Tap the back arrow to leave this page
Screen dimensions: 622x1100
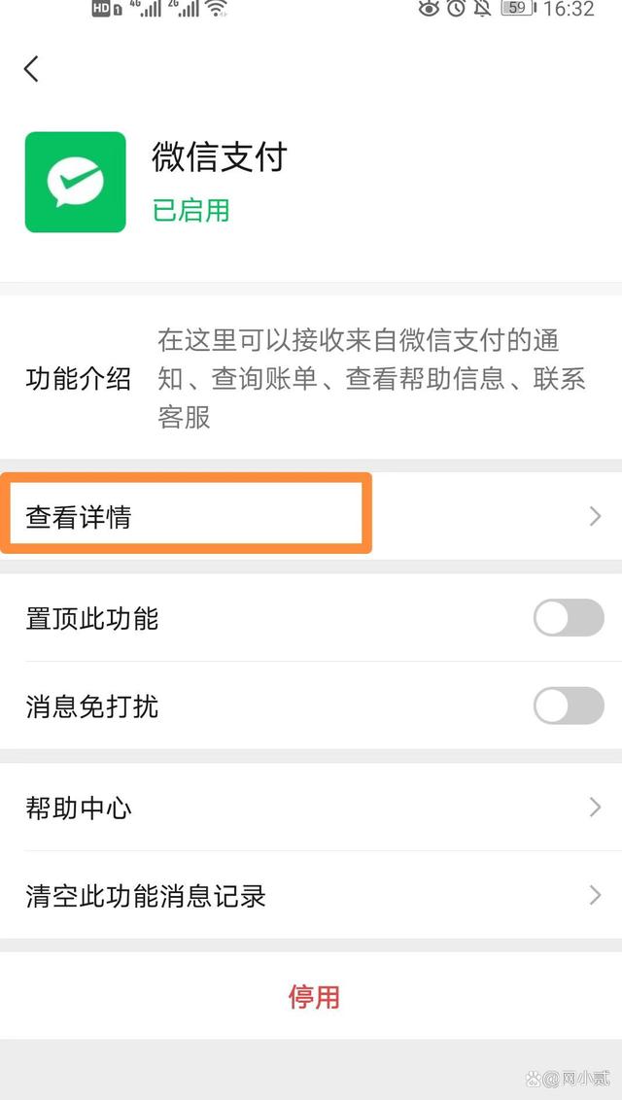32,68
